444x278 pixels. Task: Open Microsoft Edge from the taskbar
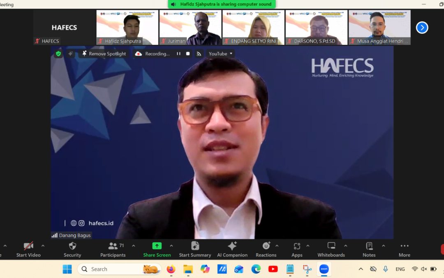[x=256, y=269]
